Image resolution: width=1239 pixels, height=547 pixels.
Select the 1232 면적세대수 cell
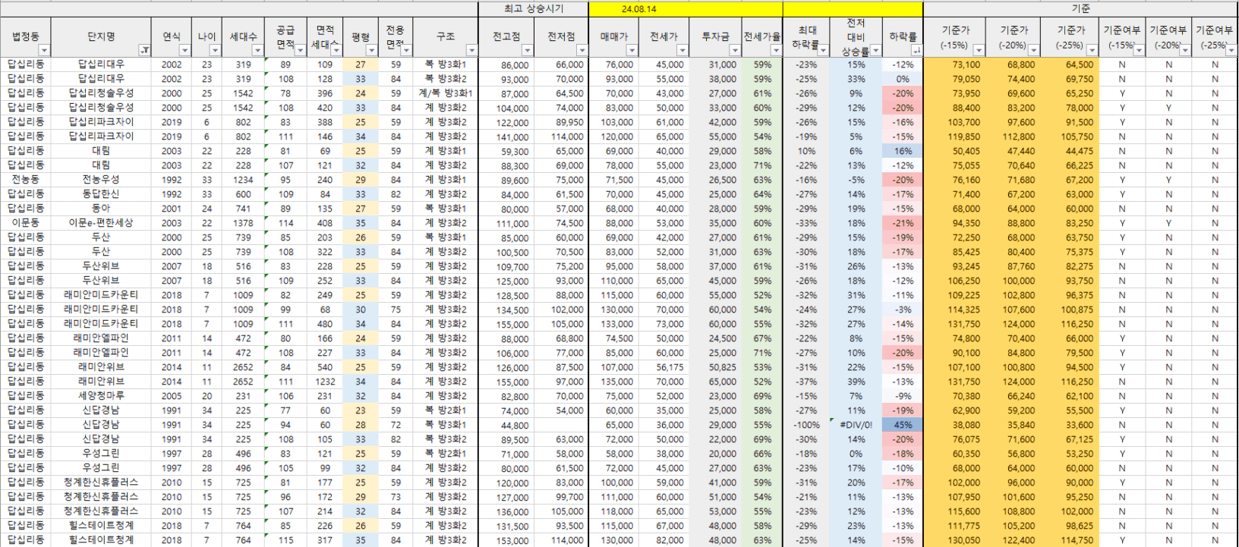point(325,382)
